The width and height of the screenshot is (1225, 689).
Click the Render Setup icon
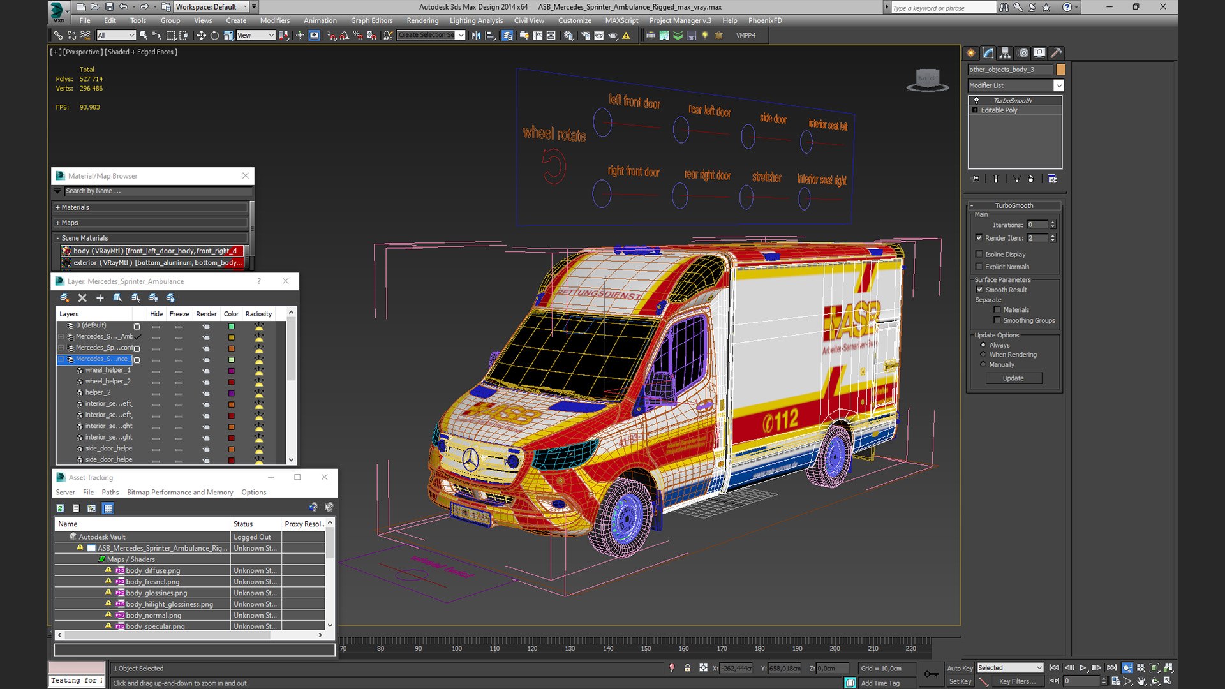585,35
